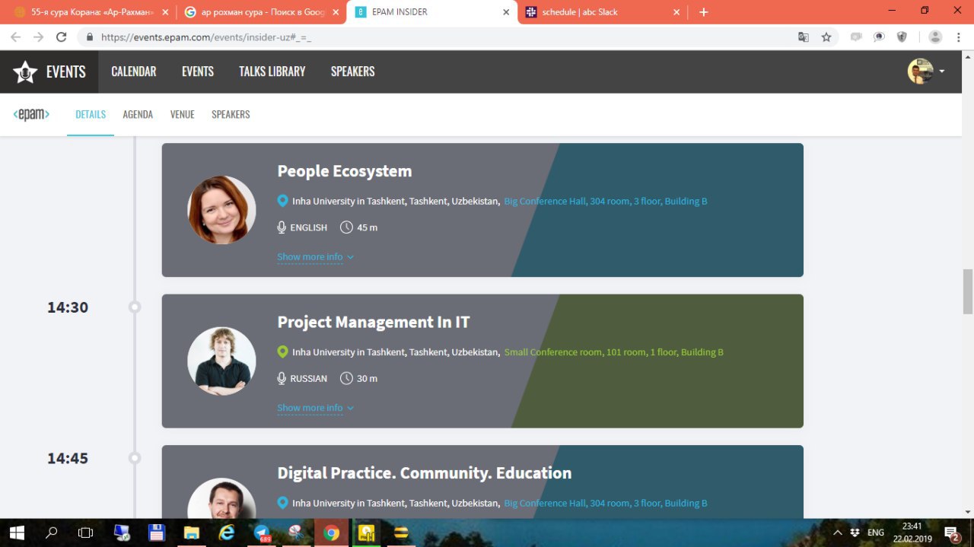Open the floppy disk app on taskbar
Screen dimensions: 974x547
[157, 533]
